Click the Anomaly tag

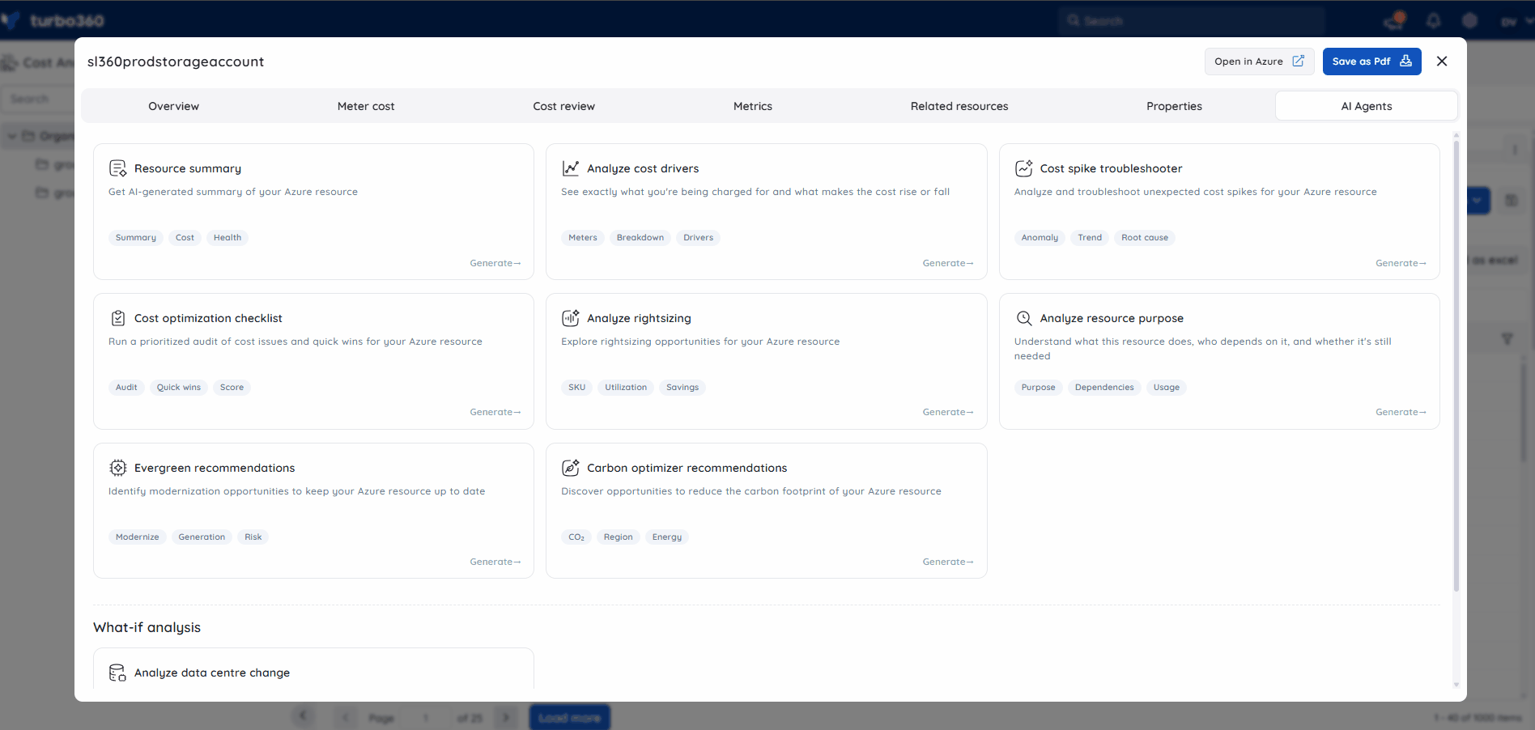point(1040,238)
